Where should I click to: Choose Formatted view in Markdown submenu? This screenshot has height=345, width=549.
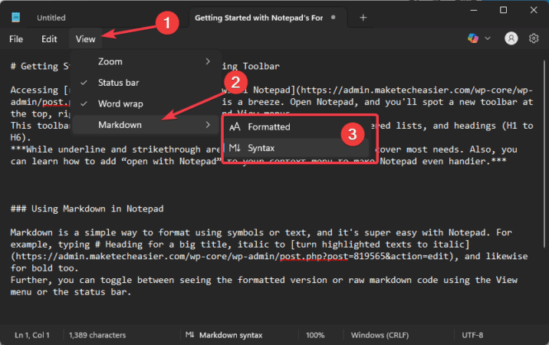click(x=296, y=127)
